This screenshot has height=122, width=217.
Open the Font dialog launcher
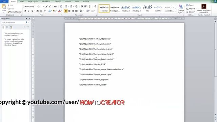[62, 15]
